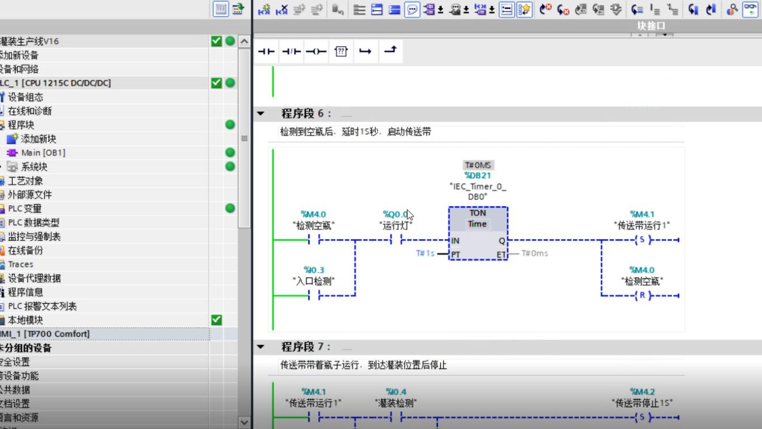Select PLC 变量 in project tree
Image resolution: width=762 pixels, height=429 pixels.
click(24, 208)
